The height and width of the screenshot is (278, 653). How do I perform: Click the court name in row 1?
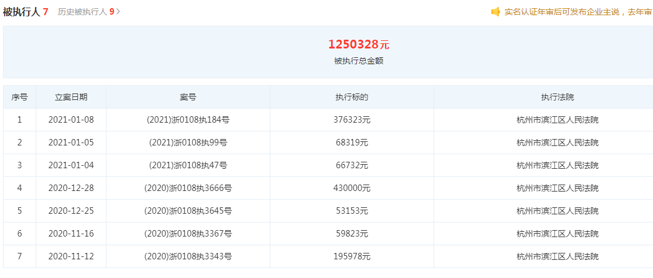point(557,120)
